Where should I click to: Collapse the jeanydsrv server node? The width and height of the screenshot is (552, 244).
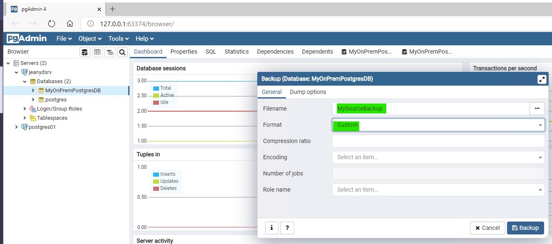pyautogui.click(x=17, y=72)
